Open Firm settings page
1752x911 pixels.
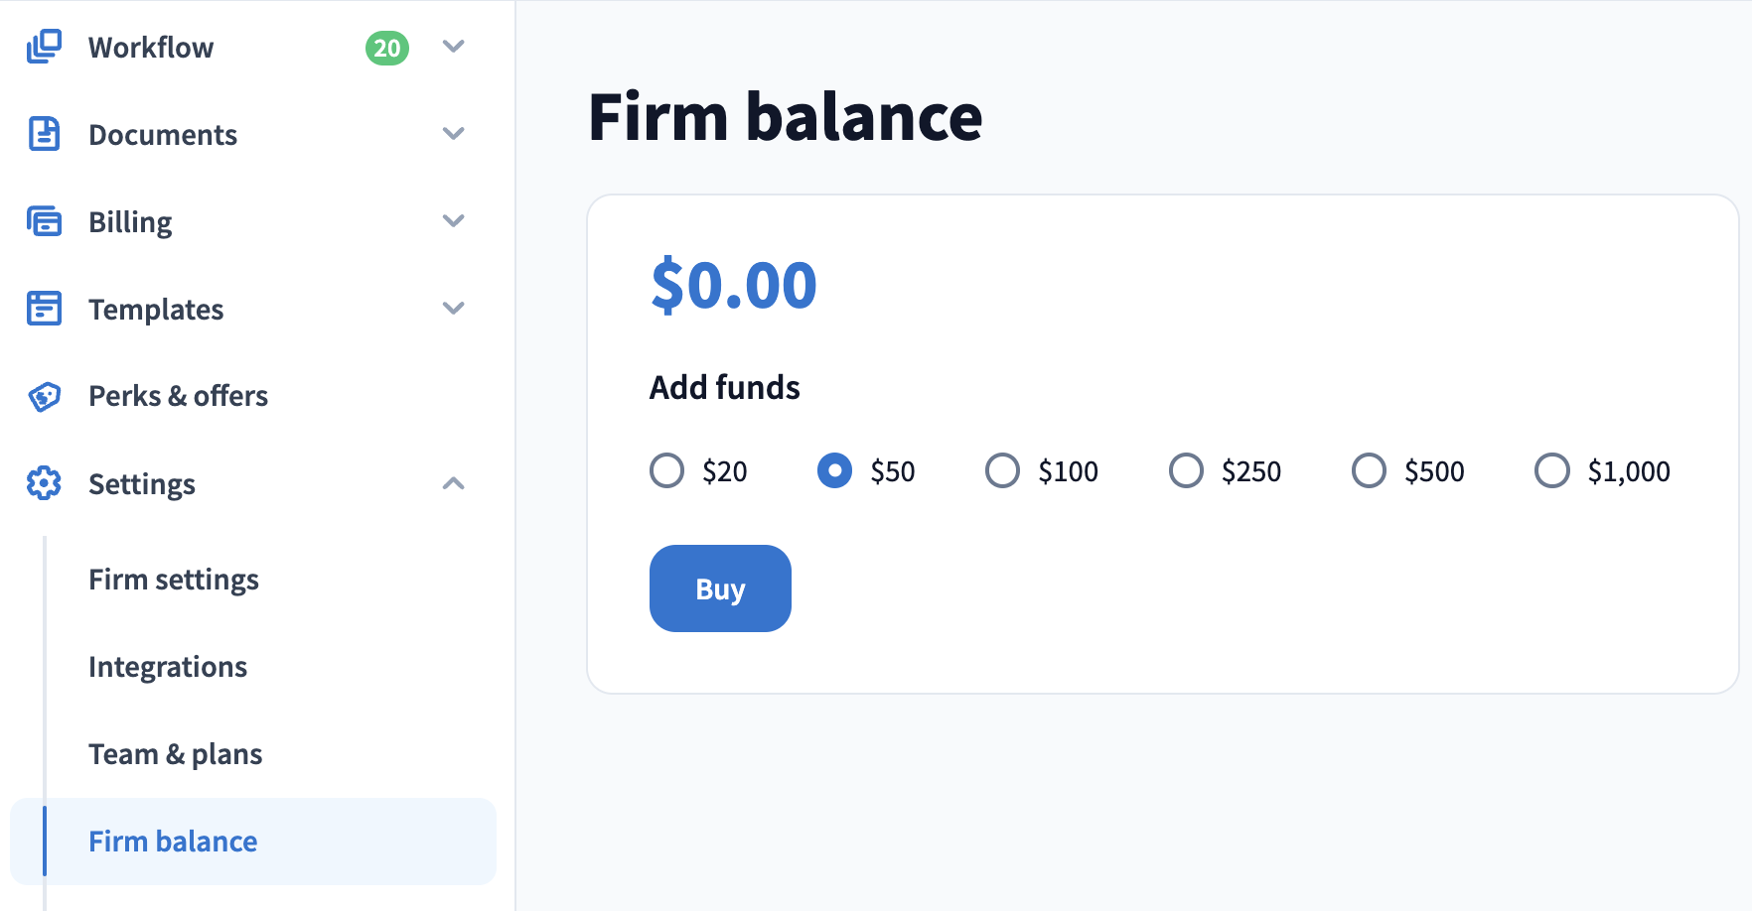point(174,580)
